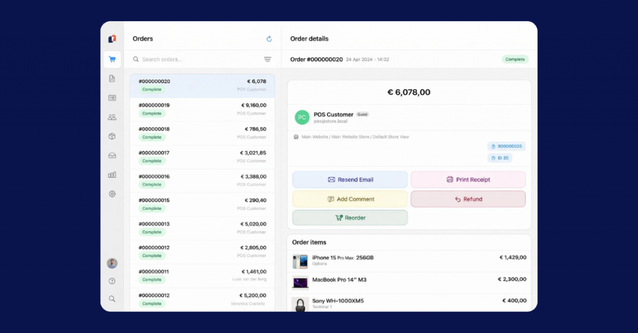Open order #000000011 by Luuk van der Berg
Viewport: 638px width, 333px height.
(202, 276)
